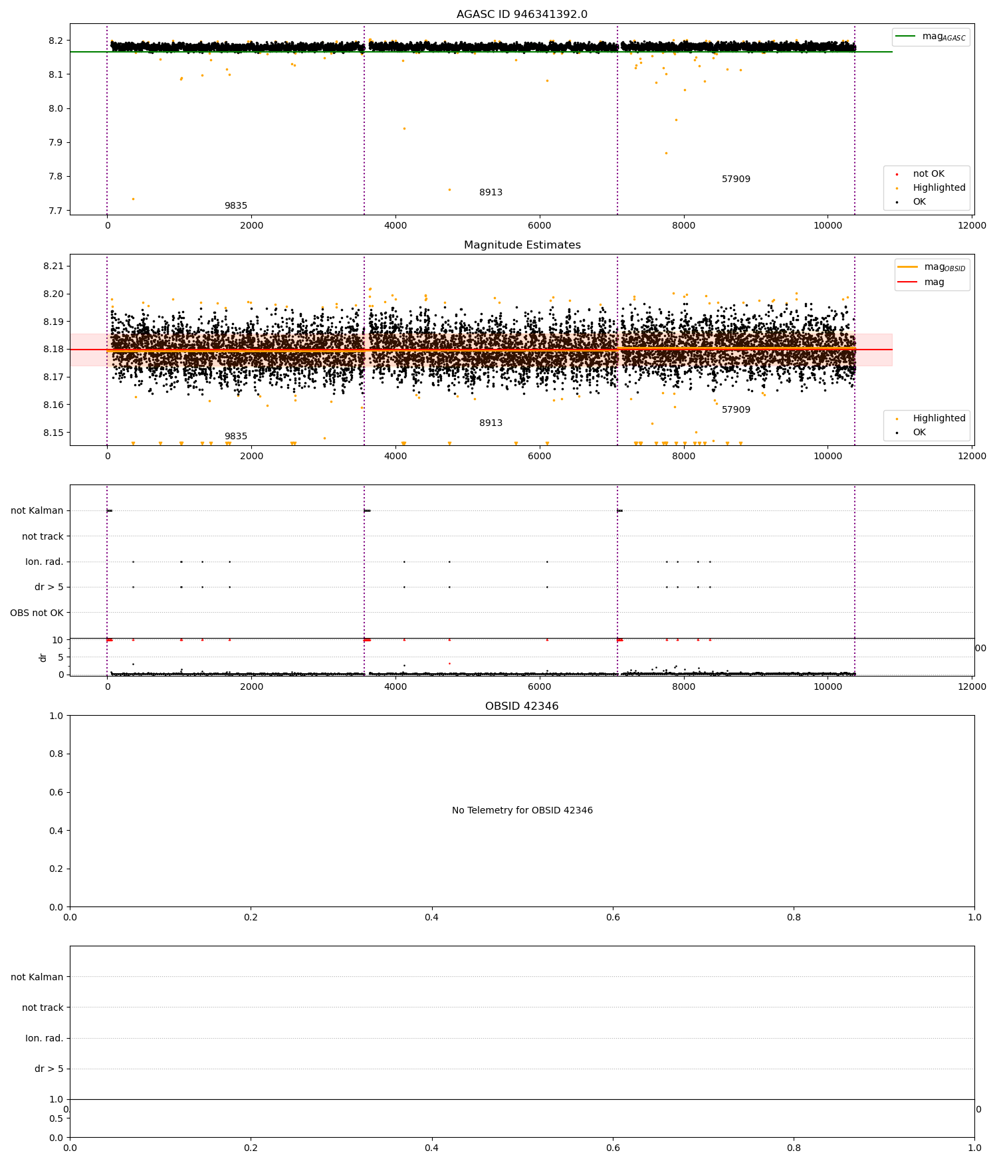Screen dimensions: 997x1163
Task: Click '9835' annotation in Magnitude Estimates plot
Action: pyautogui.click(x=236, y=437)
